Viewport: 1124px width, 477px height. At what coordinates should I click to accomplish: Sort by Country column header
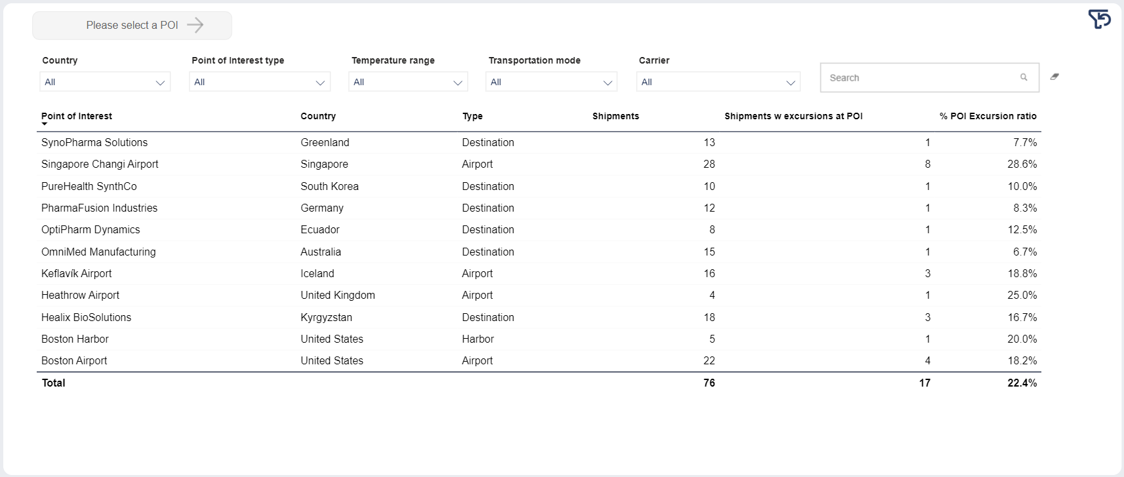[x=318, y=116]
